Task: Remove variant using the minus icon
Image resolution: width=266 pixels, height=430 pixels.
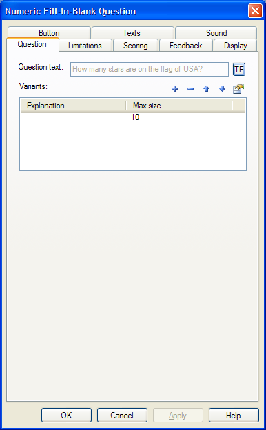Action: (x=190, y=89)
